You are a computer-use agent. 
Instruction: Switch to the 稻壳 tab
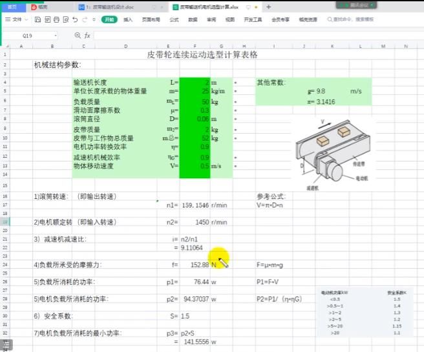tap(39, 7)
